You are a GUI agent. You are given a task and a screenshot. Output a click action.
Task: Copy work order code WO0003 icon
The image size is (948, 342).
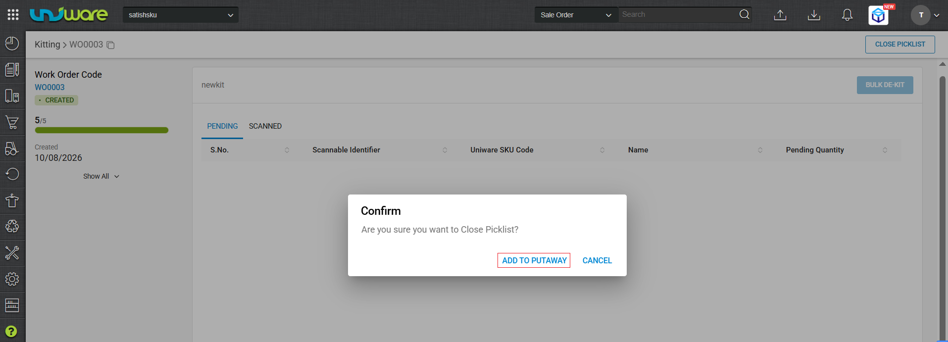[111, 45]
